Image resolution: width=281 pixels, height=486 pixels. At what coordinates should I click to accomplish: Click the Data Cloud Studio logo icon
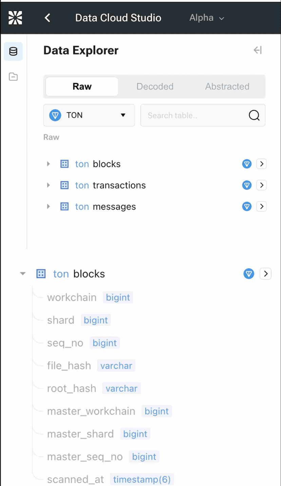coord(15,18)
